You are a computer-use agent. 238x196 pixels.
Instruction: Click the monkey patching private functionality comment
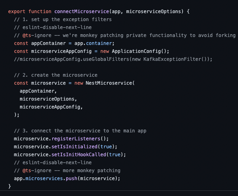(x=125, y=35)
